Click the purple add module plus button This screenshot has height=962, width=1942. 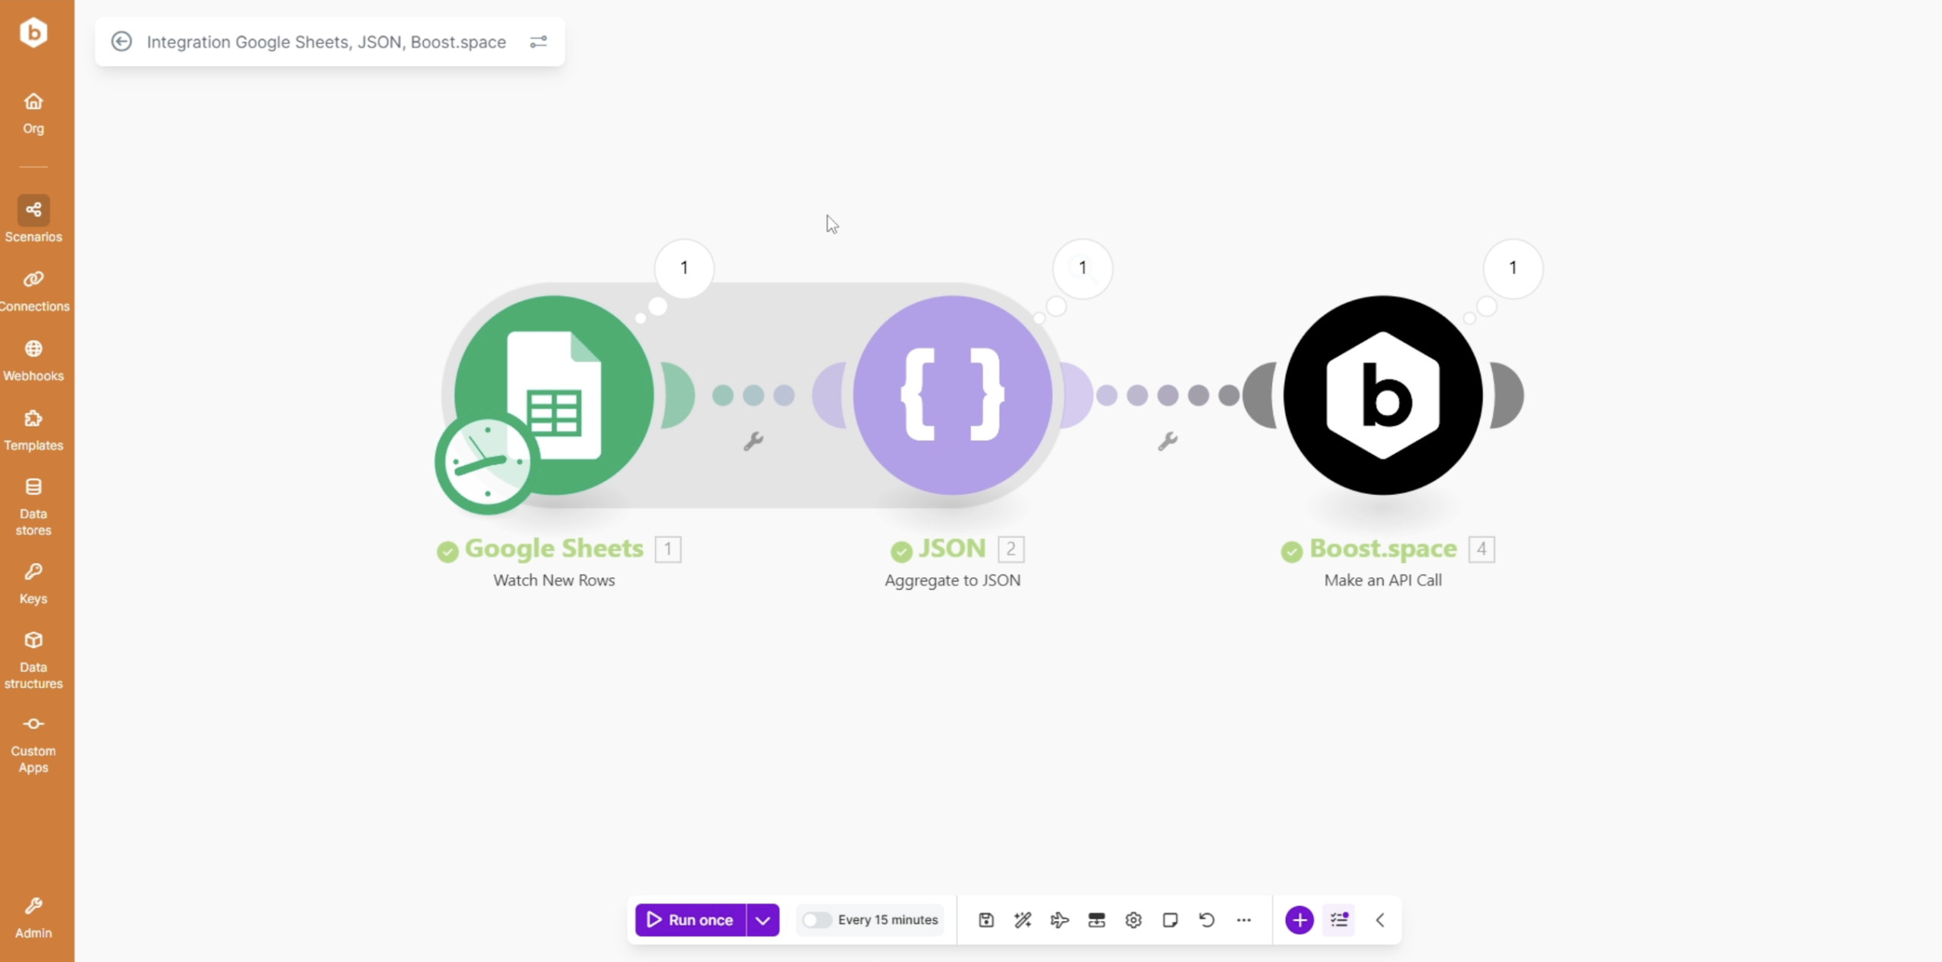coord(1299,920)
